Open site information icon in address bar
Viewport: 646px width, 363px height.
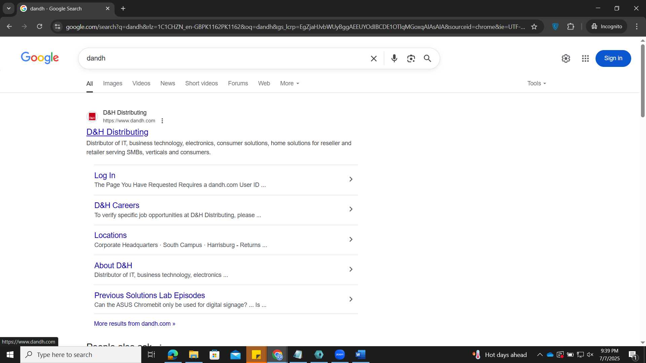coord(58,27)
